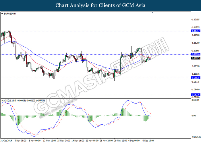The image size is (201, 143).
Task: Click the 0.00195 MACD scale value
Action: pyautogui.click(x=195, y=100)
